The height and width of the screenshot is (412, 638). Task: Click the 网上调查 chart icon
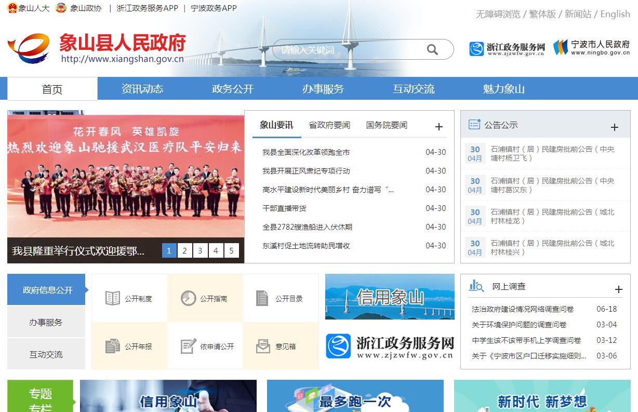(x=476, y=285)
